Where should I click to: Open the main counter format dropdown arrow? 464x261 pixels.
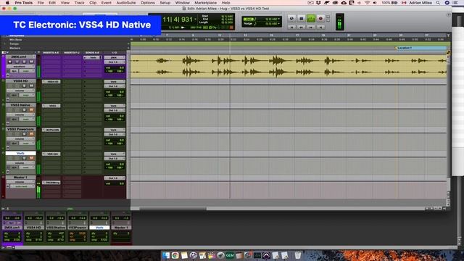coord(195,20)
